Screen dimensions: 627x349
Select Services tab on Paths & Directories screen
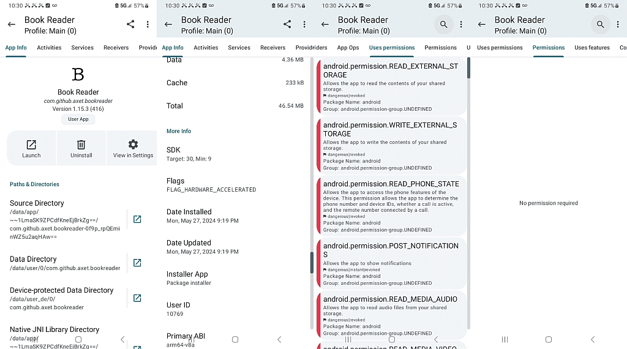pyautogui.click(x=83, y=48)
